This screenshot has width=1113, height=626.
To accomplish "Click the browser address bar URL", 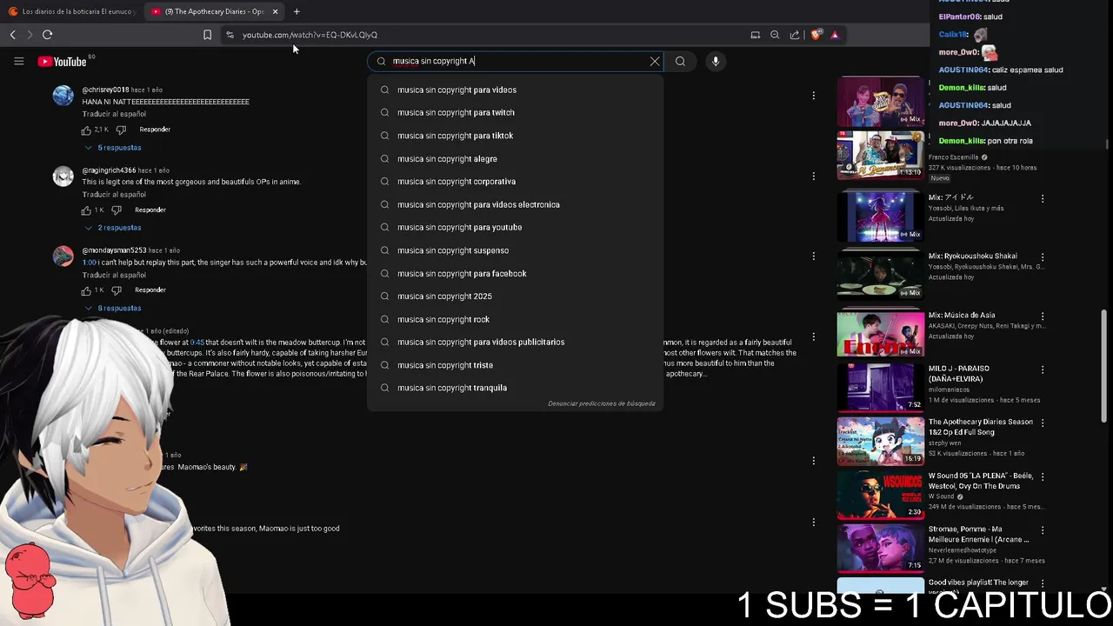I will pyautogui.click(x=310, y=35).
